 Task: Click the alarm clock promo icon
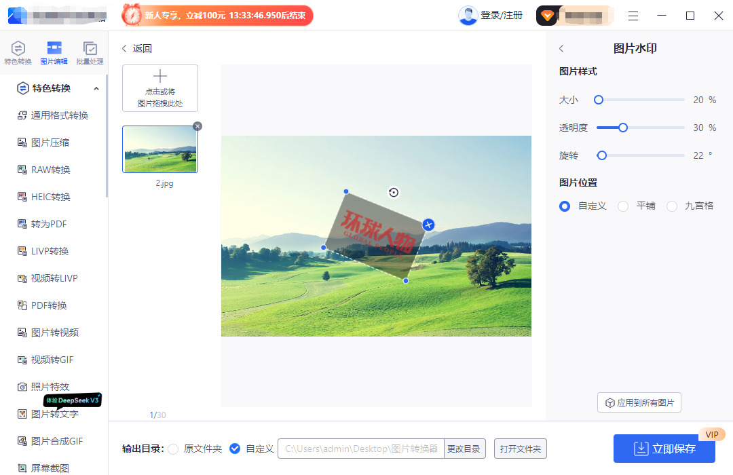132,15
